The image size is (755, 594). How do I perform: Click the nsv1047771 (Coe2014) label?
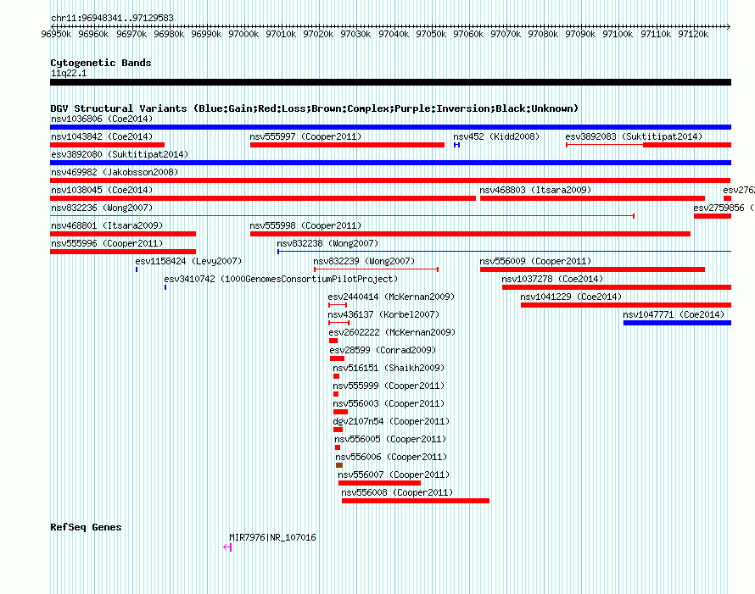(674, 314)
